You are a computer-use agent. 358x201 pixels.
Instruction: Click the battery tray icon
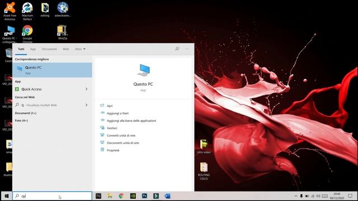tap(307, 196)
